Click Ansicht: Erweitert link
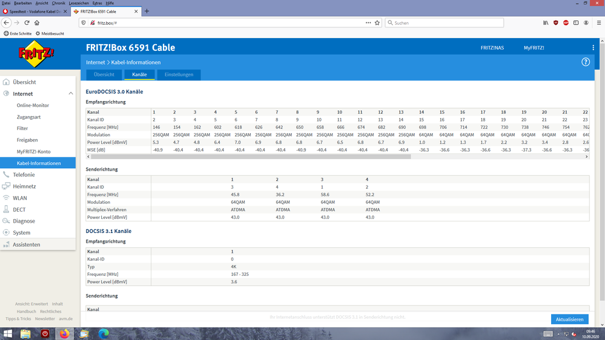The height and width of the screenshot is (340, 605). (x=31, y=304)
